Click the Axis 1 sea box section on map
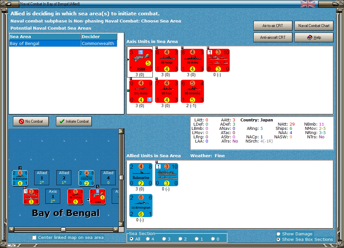The height and width of the screenshot is (248, 344). tap(53, 196)
